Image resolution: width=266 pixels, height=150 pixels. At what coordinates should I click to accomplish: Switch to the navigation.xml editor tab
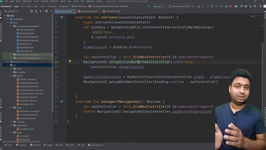coord(112,11)
